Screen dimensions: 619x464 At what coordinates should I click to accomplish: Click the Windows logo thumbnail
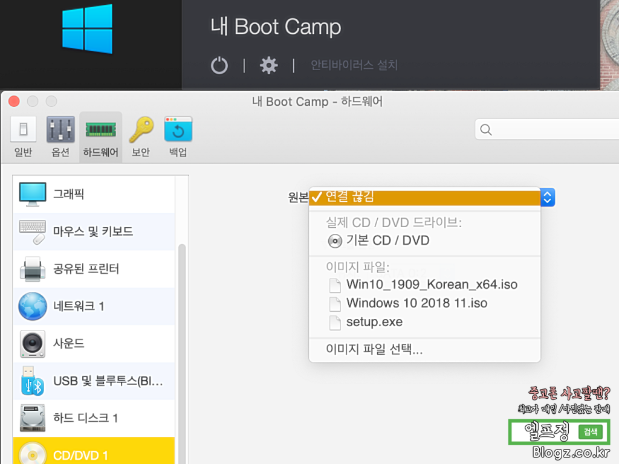click(87, 29)
